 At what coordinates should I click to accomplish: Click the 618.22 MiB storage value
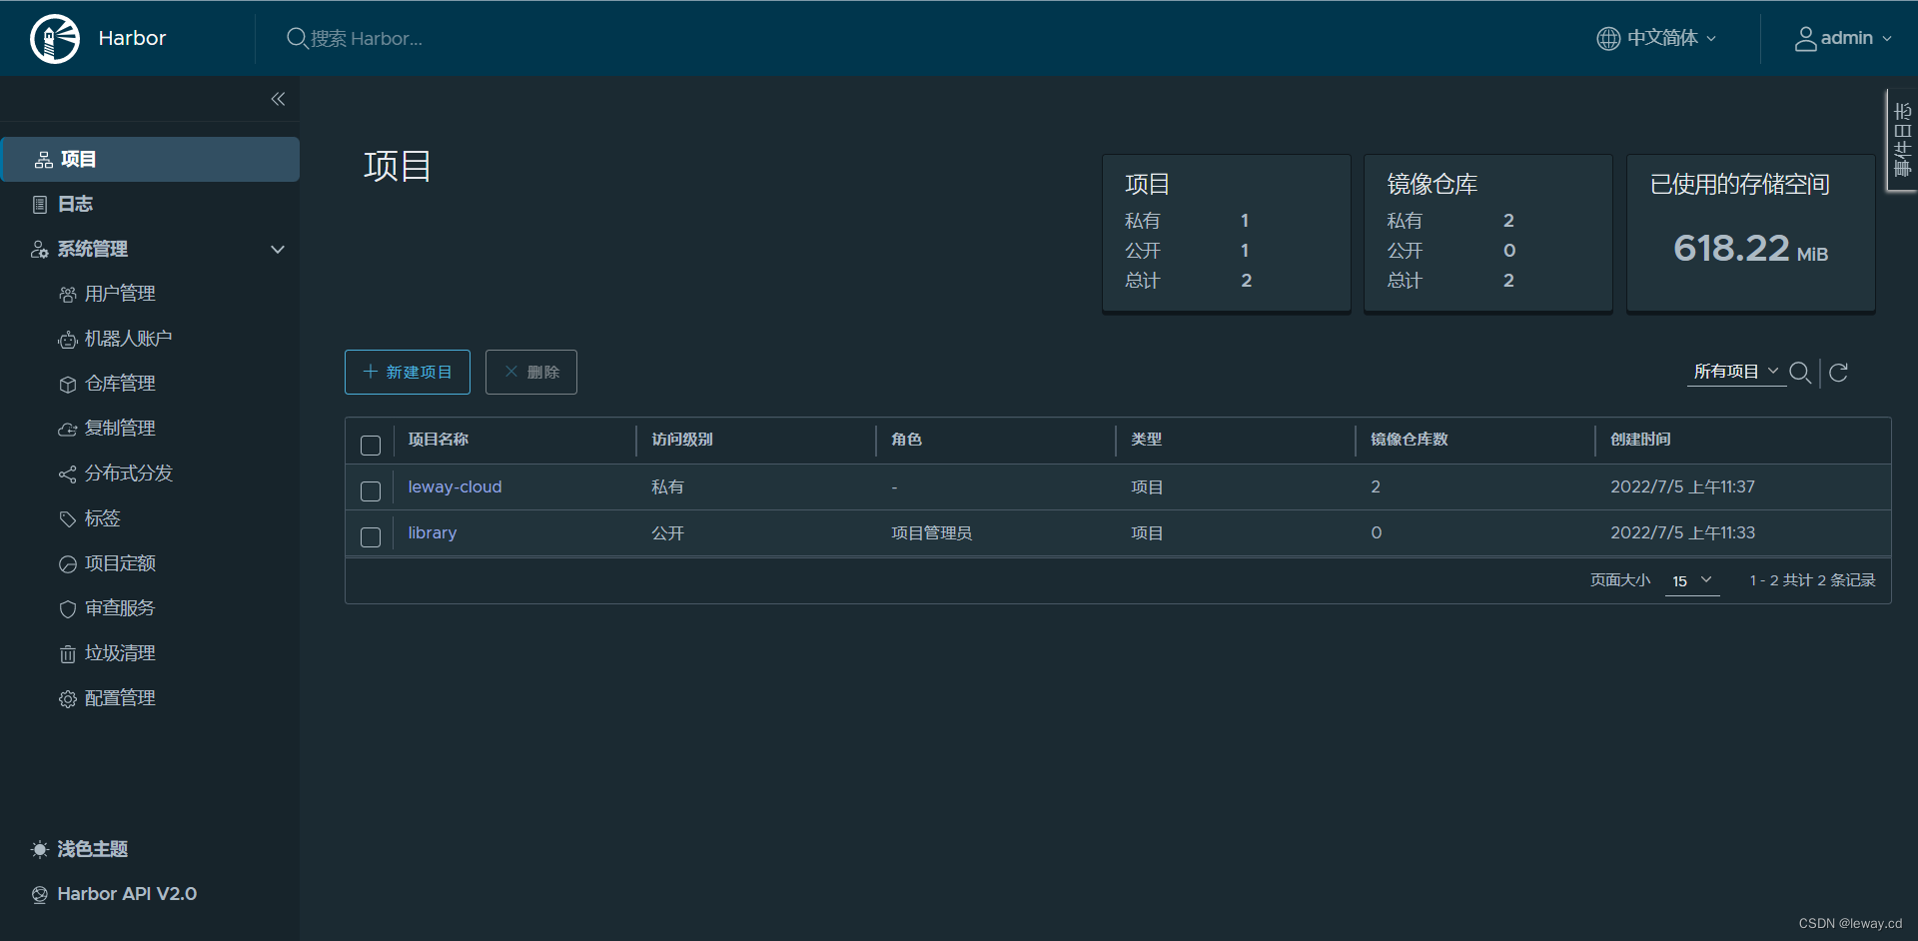[1750, 249]
